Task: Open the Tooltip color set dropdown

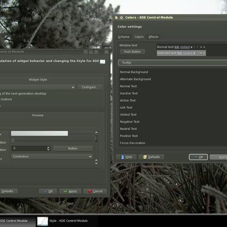Action: click(x=173, y=62)
